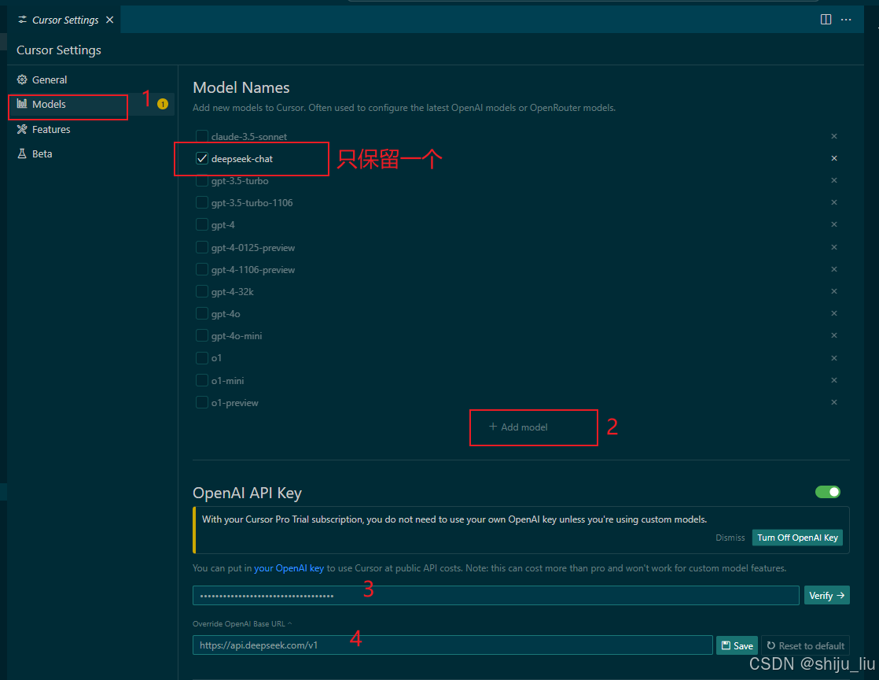Enable the gpt-4-1106-preview checkbox
This screenshot has height=680, width=879.
point(202,270)
